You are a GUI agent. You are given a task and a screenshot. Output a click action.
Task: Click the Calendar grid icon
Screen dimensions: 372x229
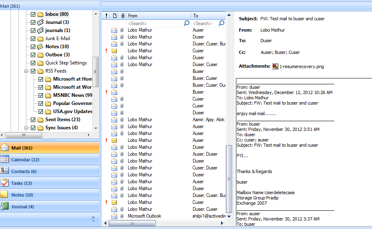click(x=4, y=159)
